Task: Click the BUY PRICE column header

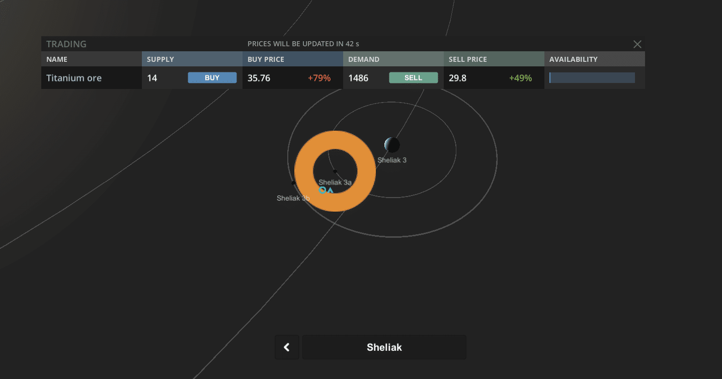Action: point(293,59)
